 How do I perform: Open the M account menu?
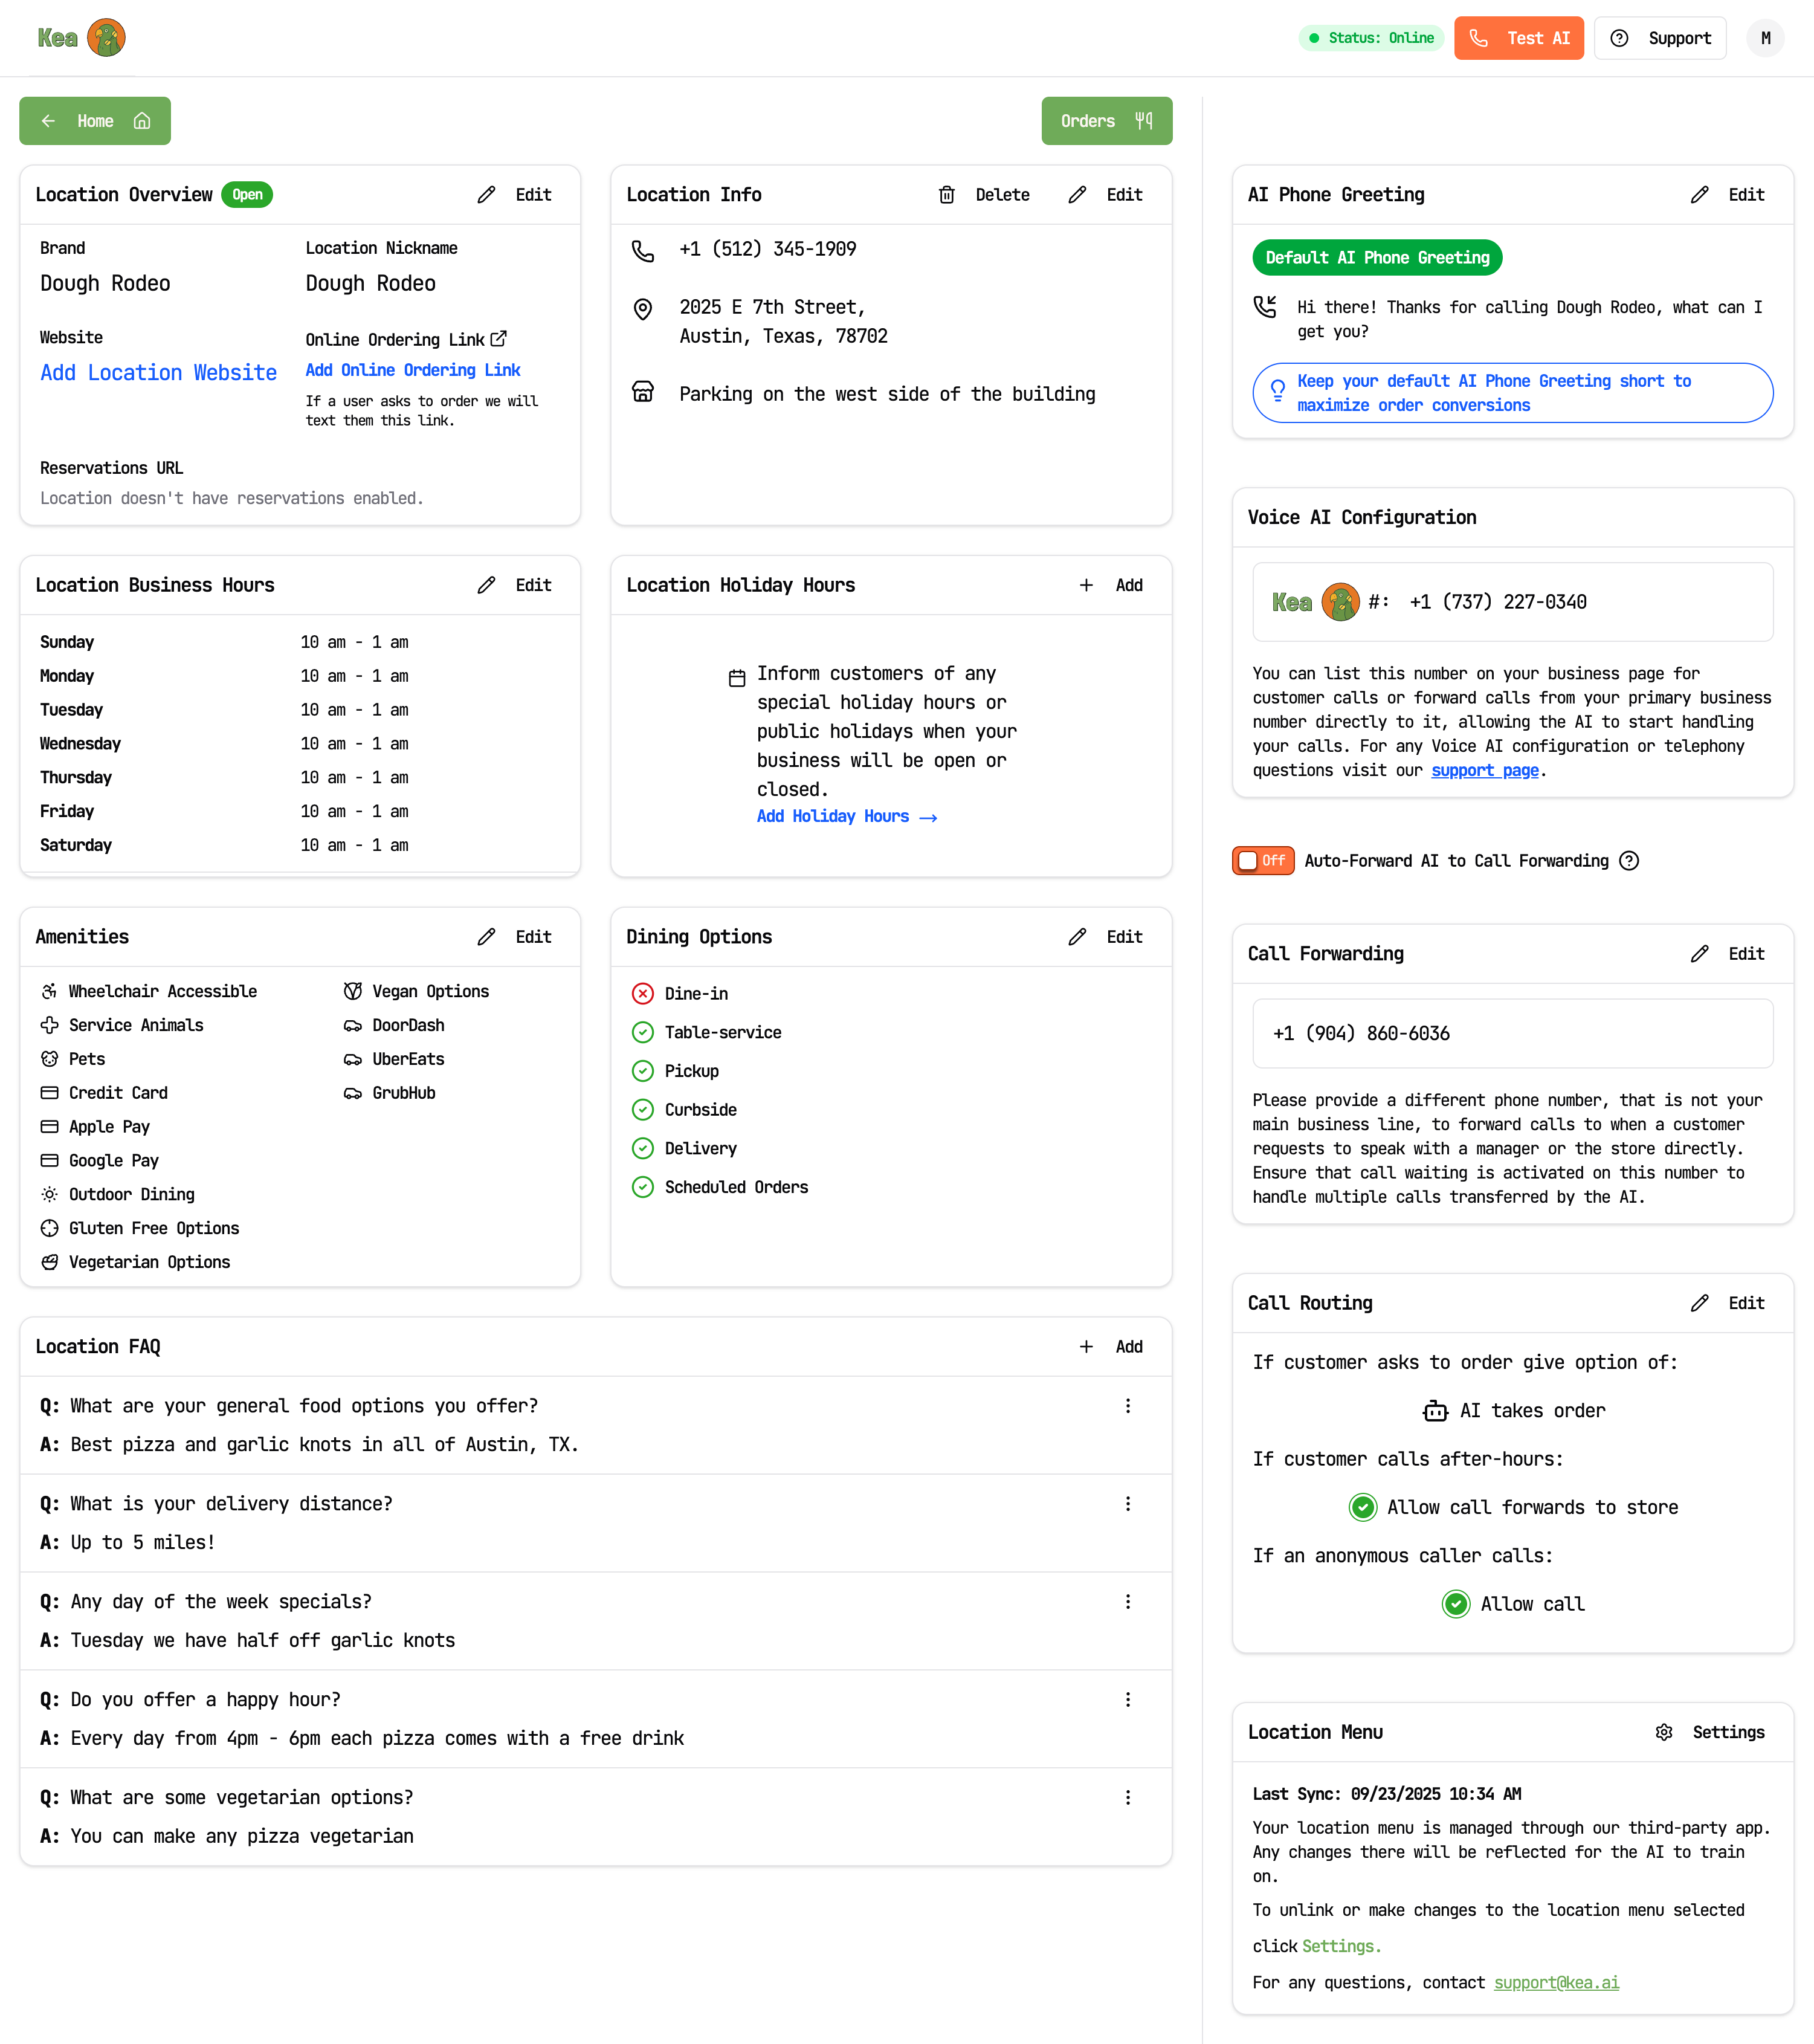(1766, 38)
